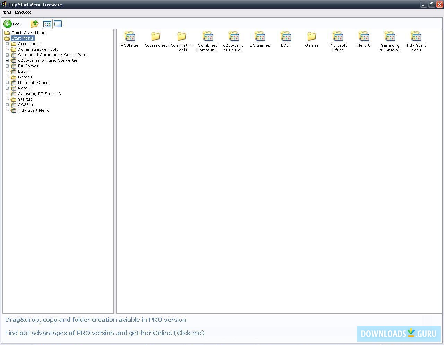
Task: Select the Samsung PC Studio 3 icon
Action: pyautogui.click(x=390, y=36)
